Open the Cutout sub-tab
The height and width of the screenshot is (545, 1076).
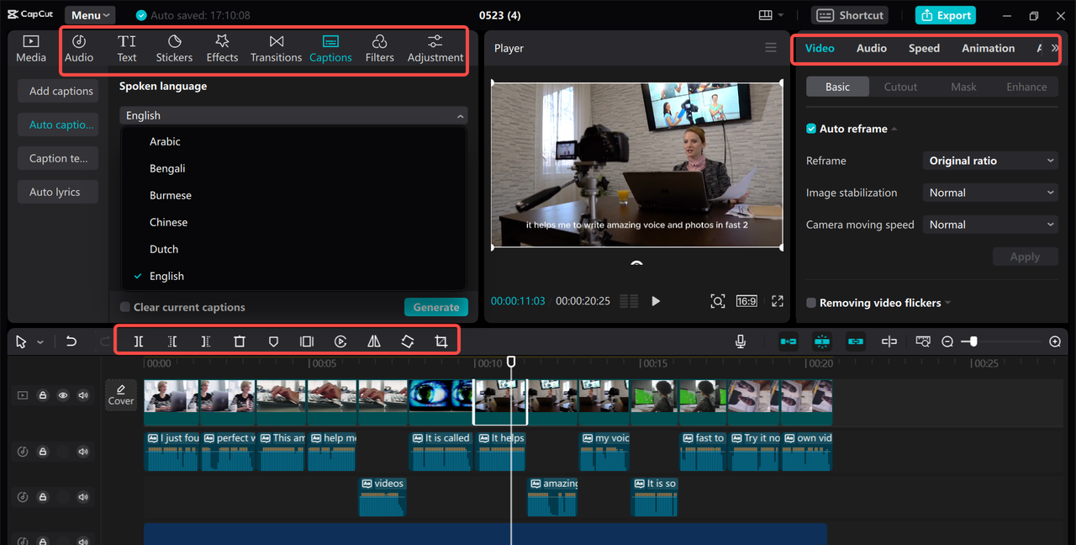tap(900, 87)
